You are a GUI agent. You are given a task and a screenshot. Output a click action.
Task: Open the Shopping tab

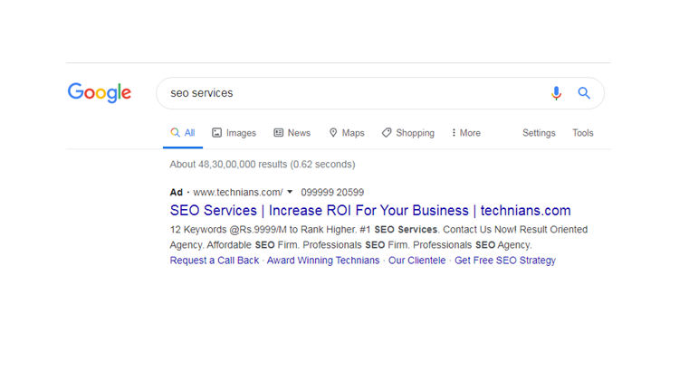407,133
